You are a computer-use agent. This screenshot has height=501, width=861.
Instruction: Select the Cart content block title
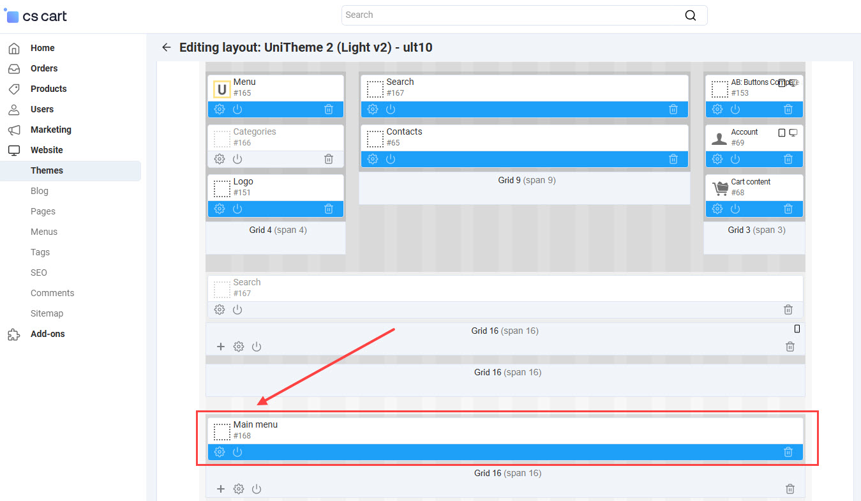(751, 182)
